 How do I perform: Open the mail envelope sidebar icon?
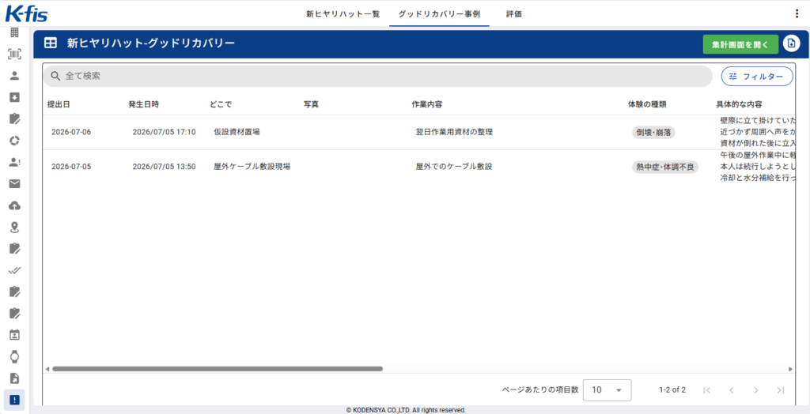14,184
